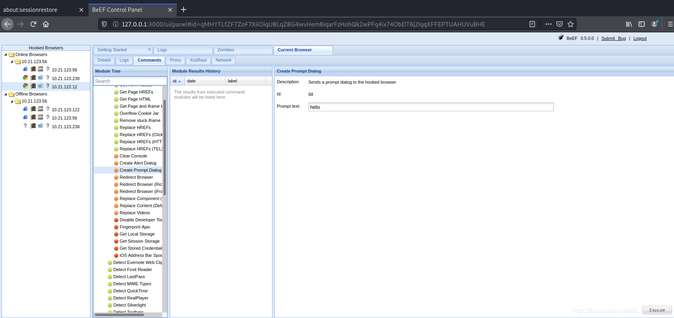Close the Getting Started tab
Image resolution: width=674 pixels, height=318 pixels.
click(x=149, y=49)
